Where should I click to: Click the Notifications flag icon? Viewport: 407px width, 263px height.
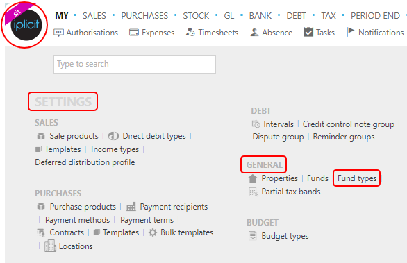pos(351,32)
